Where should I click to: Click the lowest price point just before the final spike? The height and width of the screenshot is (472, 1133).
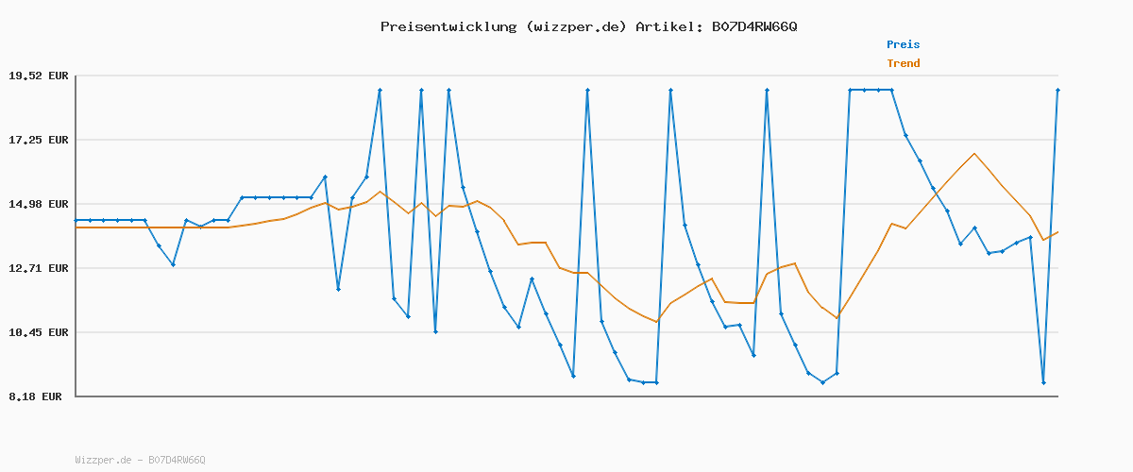point(1043,382)
